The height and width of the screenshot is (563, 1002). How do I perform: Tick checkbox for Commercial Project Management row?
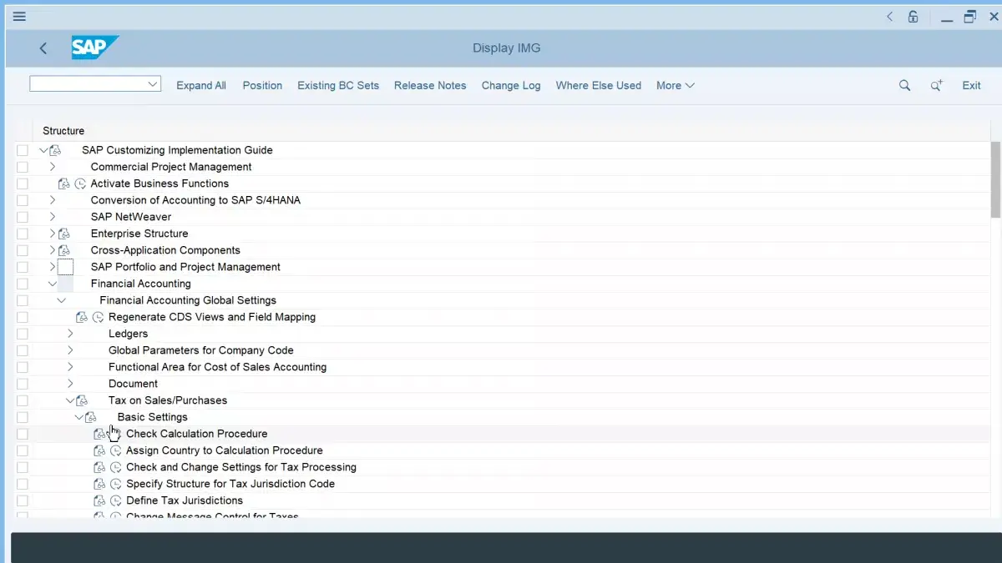coord(23,167)
